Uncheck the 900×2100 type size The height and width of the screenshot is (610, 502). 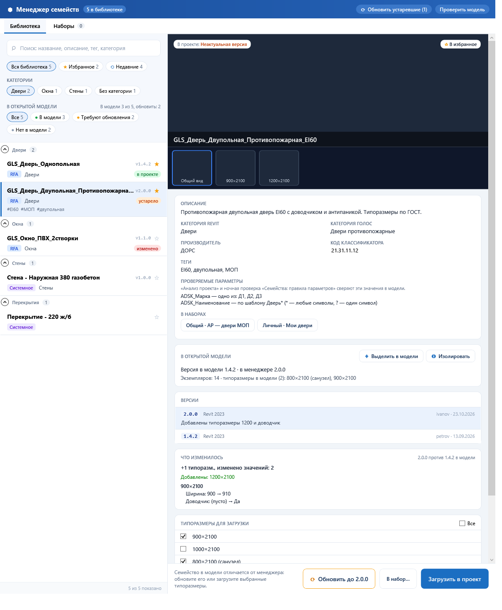point(183,536)
